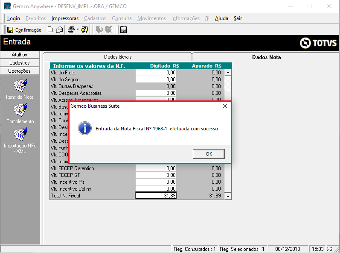Click the 'Vlr. do Frete' row label
340x253 pixels.
63,73
